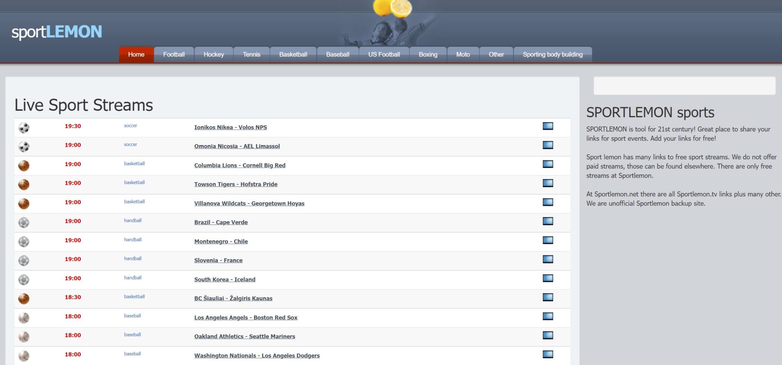Click the search input field in the sidebar

point(685,86)
